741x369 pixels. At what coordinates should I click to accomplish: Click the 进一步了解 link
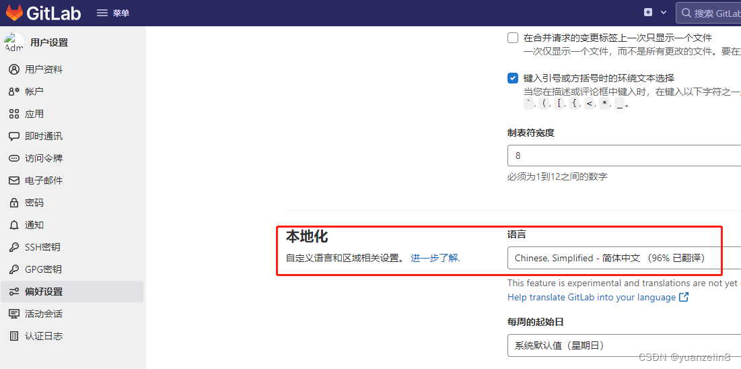(434, 259)
